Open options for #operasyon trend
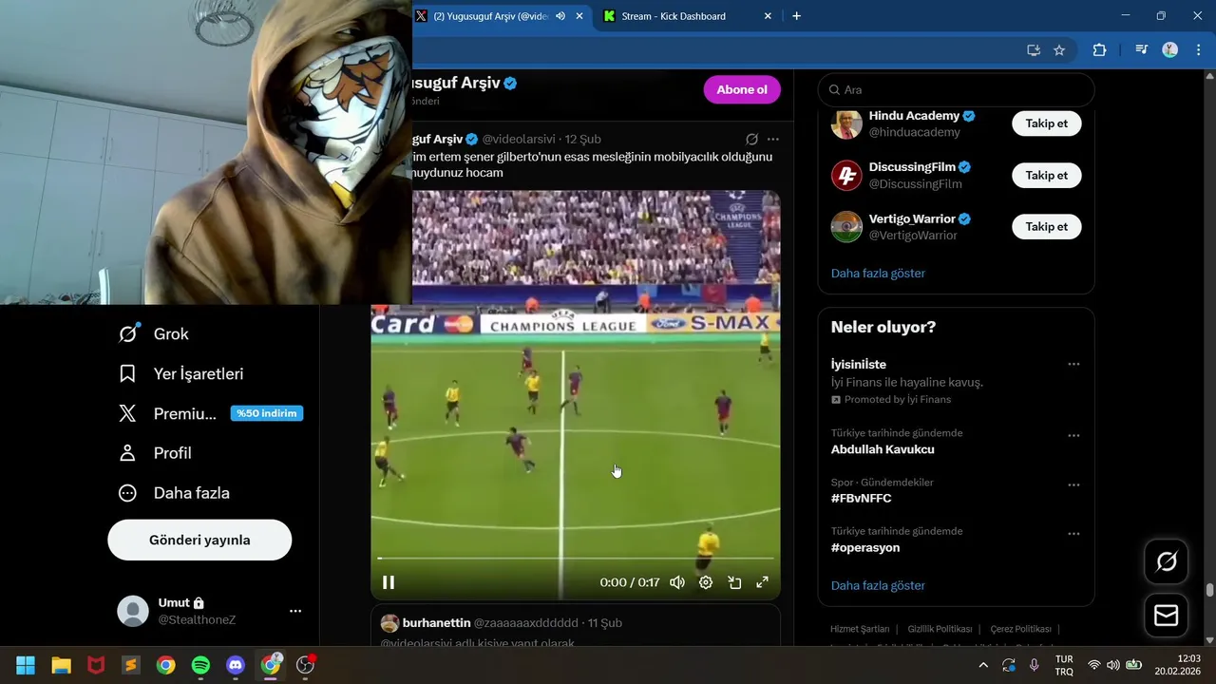The image size is (1216, 684). pyautogui.click(x=1073, y=534)
